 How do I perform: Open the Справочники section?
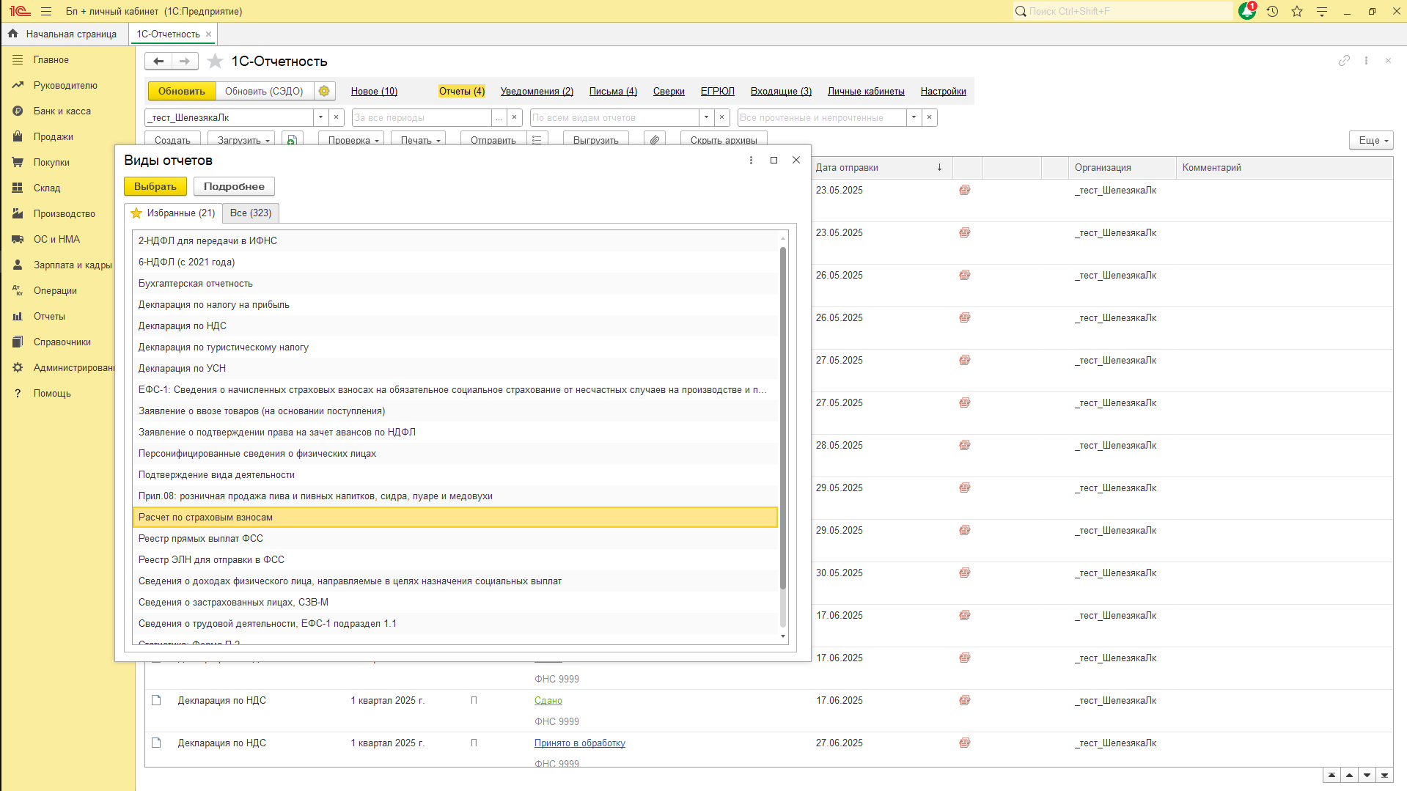62,342
